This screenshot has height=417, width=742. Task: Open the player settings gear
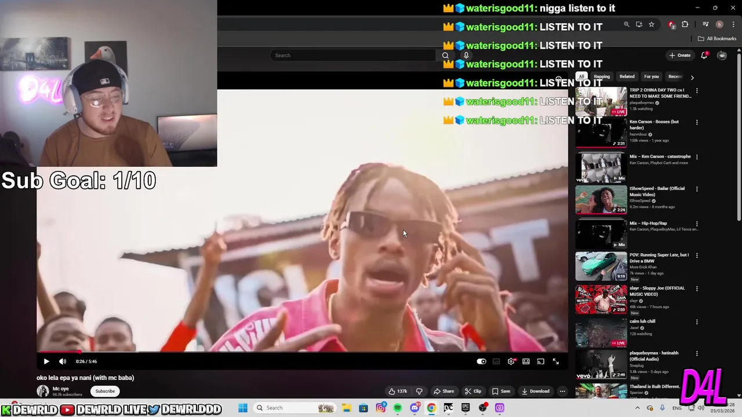click(x=511, y=361)
